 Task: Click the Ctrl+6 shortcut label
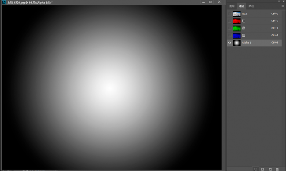click(x=275, y=43)
